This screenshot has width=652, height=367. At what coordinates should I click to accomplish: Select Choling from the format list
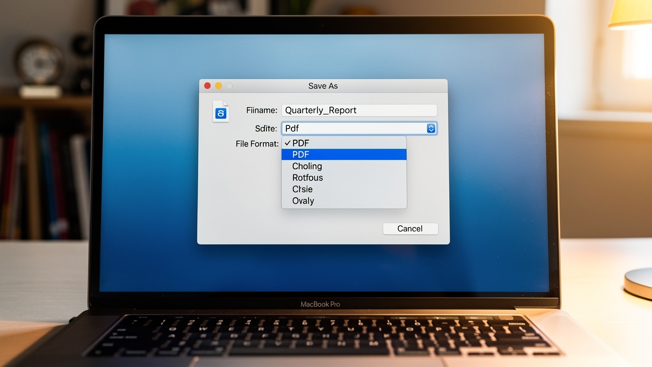click(344, 166)
